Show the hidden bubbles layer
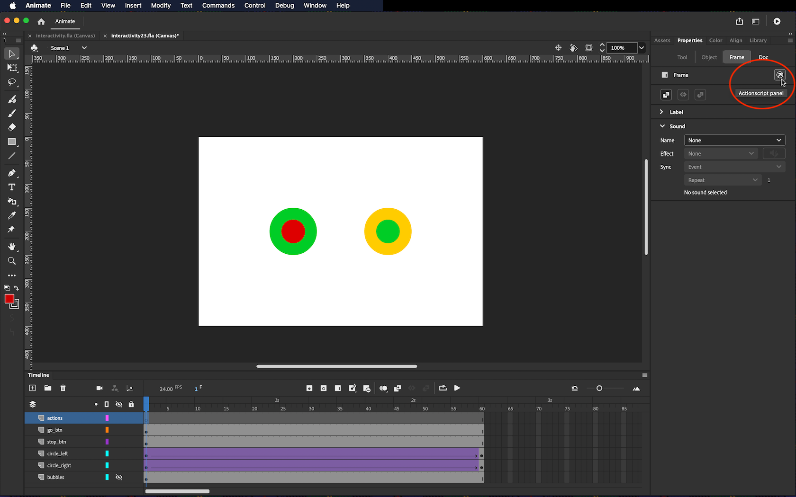The height and width of the screenshot is (497, 796). 119,477
